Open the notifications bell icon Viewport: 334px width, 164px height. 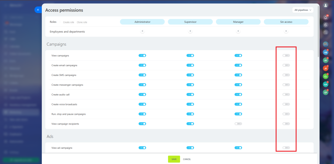(x=325, y=17)
